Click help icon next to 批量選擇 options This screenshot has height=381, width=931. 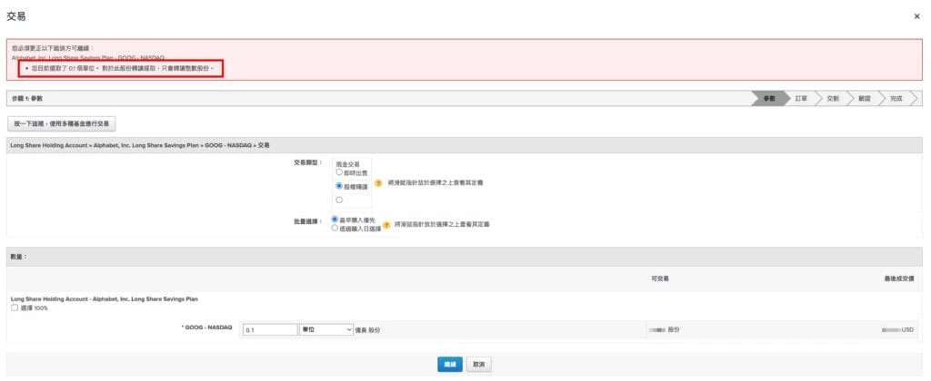[385, 225]
